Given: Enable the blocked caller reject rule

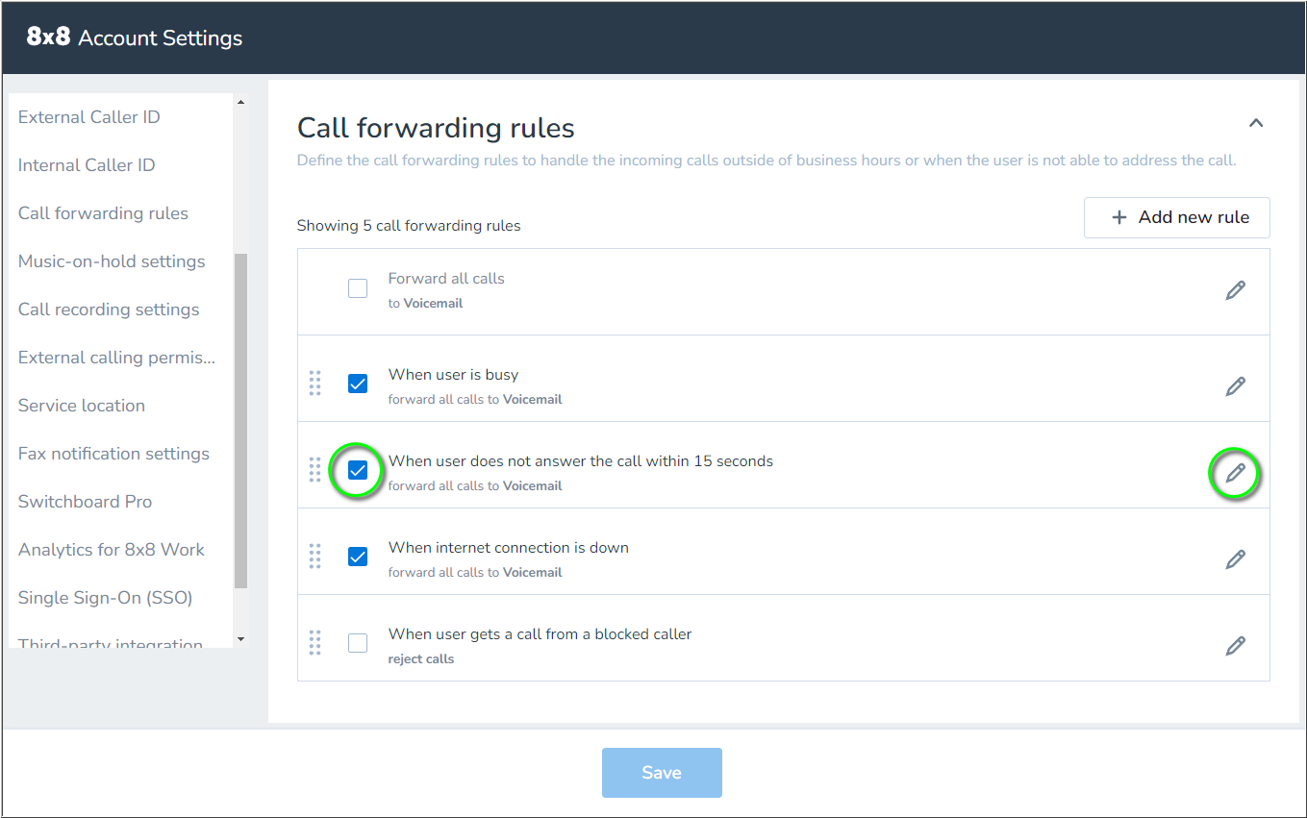Looking at the screenshot, I should pyautogui.click(x=358, y=643).
